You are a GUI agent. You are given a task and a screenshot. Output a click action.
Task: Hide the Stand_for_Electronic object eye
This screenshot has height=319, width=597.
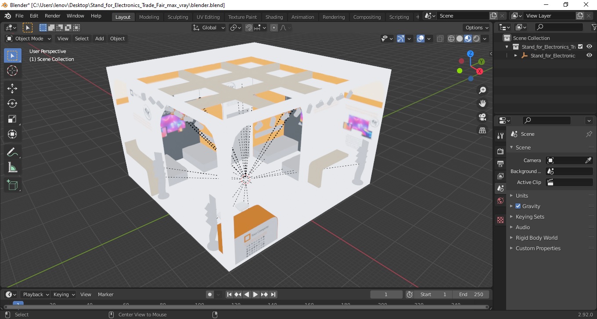coord(589,55)
